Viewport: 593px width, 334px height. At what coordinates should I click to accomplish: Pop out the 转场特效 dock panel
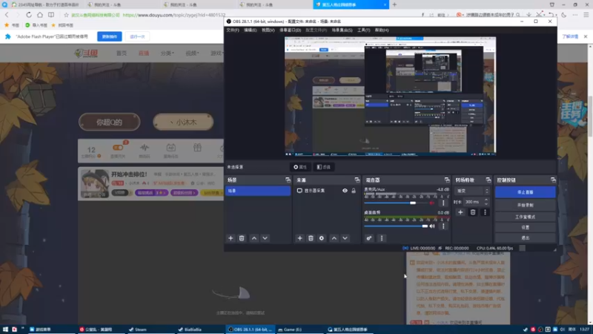tap(488, 180)
